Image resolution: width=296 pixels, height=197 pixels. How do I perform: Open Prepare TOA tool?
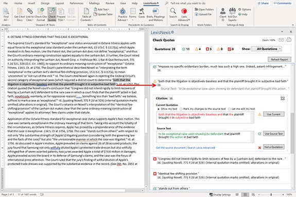pos(61,15)
